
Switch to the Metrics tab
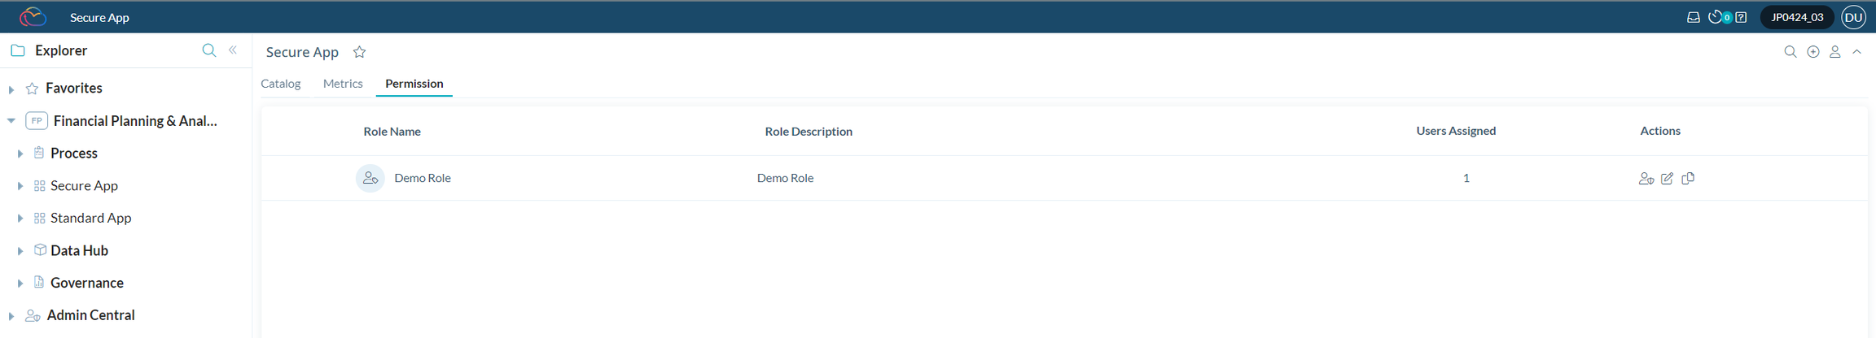pos(343,84)
